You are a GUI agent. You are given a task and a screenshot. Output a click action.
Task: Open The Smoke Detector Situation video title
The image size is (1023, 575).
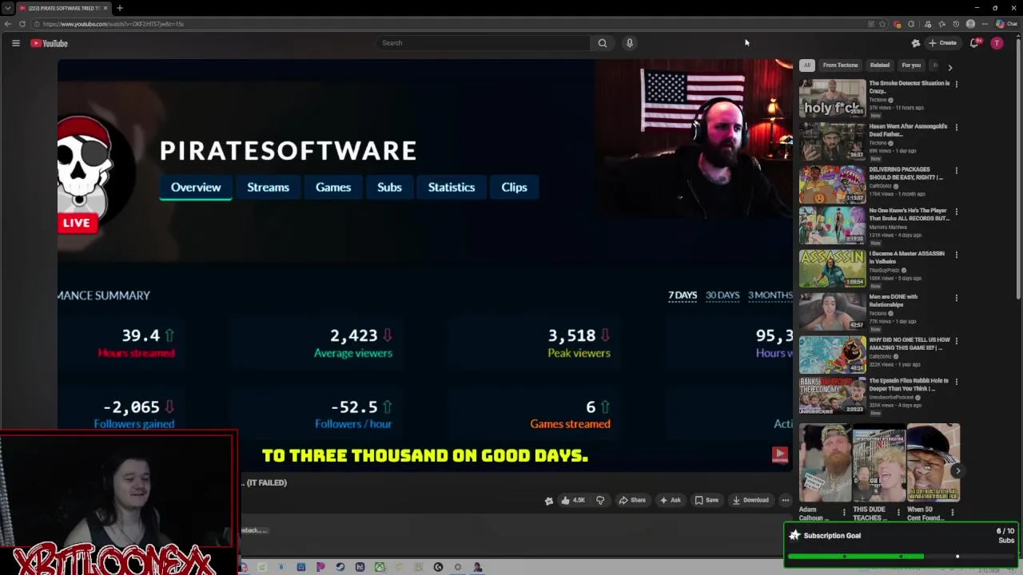(x=909, y=86)
